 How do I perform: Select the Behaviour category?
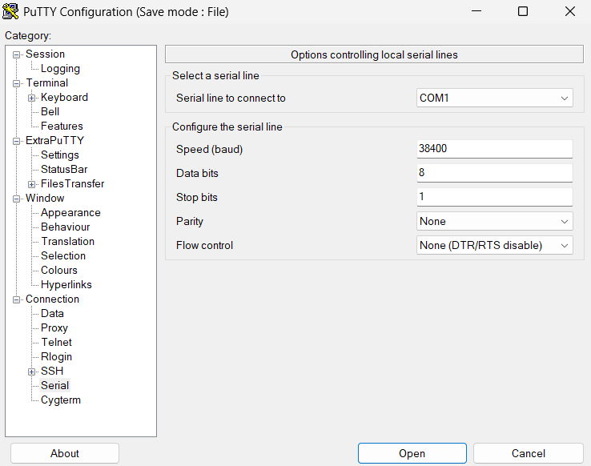(x=65, y=227)
